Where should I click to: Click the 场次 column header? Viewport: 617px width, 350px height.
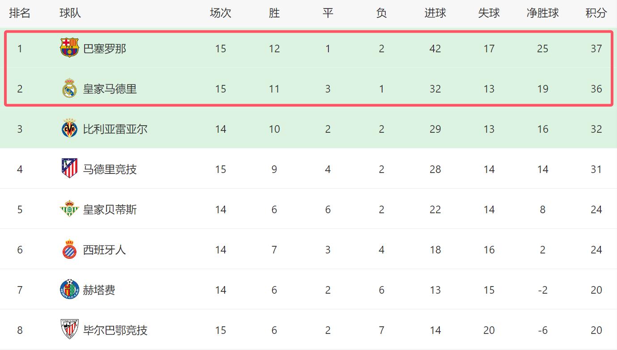221,13
